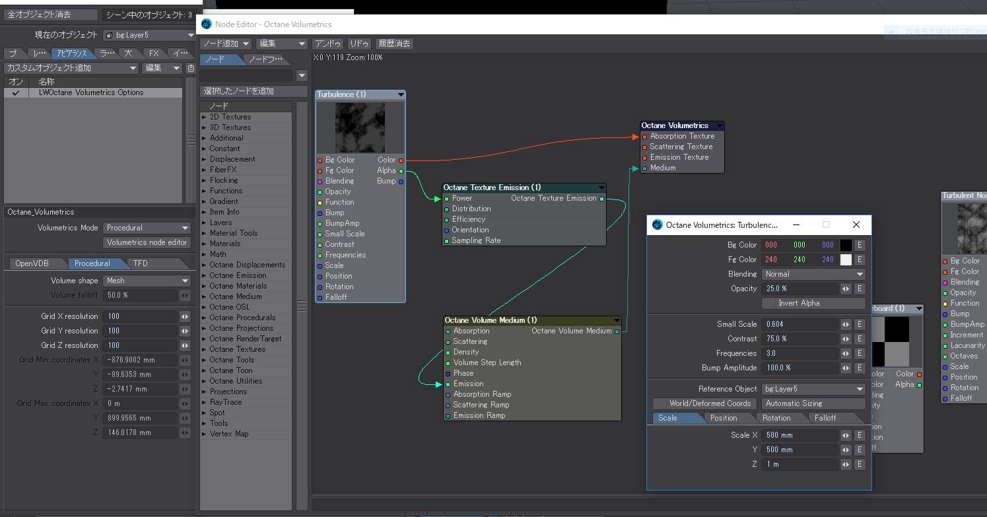
Task: Click the 選択したノードを追加 button
Action: pyautogui.click(x=254, y=91)
